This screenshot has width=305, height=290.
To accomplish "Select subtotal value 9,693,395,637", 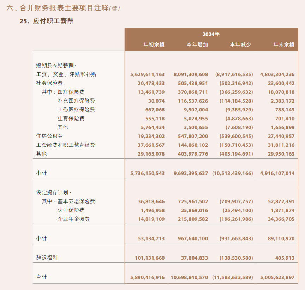I will tap(191, 173).
